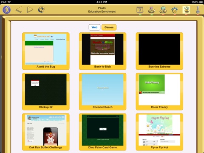The image size is (204, 153).
Task: Open the smiley faces with chat bubble icon
Action: pyautogui.click(x=163, y=10)
